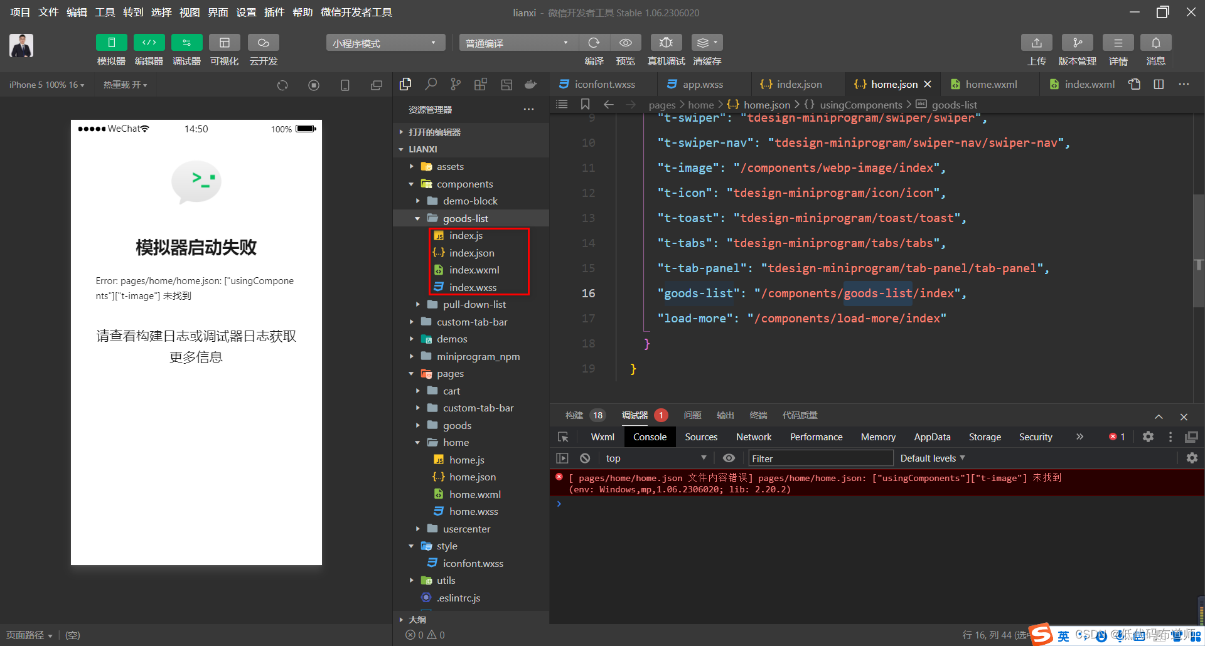Click the compile refresh icon
The image size is (1205, 646).
pyautogui.click(x=594, y=43)
